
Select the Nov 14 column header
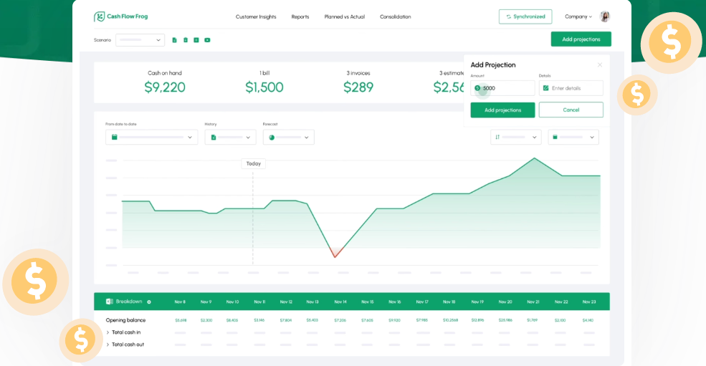[340, 302]
